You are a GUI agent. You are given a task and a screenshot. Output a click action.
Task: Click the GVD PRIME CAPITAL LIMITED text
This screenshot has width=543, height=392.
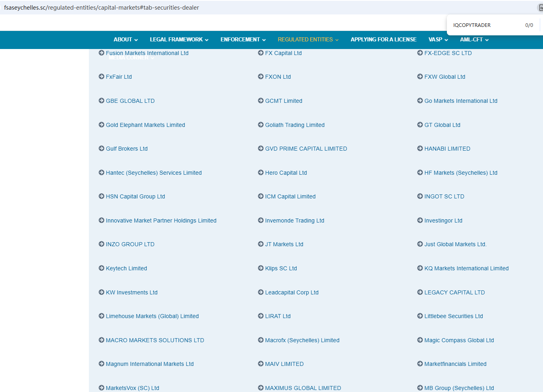(306, 149)
